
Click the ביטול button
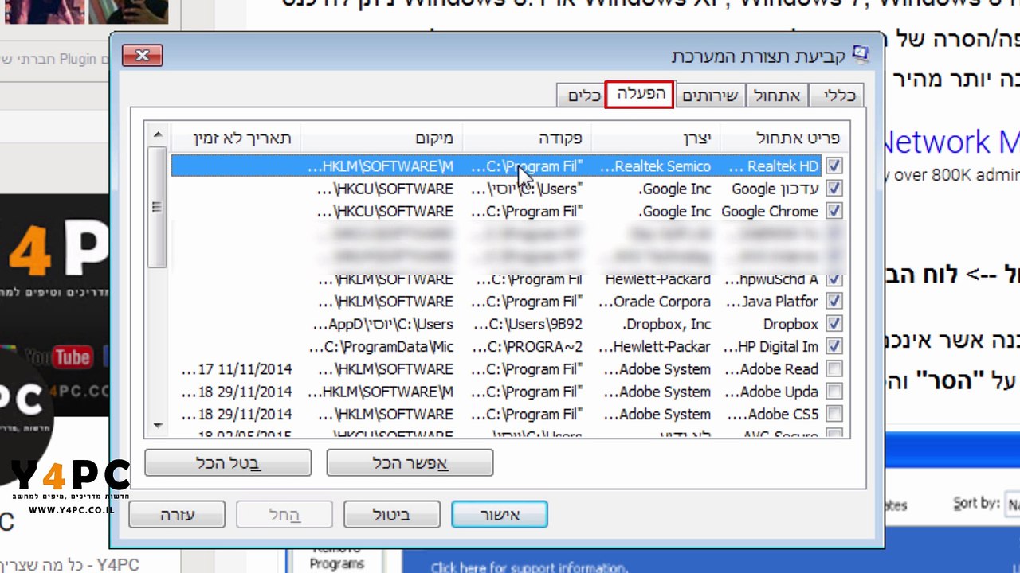tap(391, 514)
